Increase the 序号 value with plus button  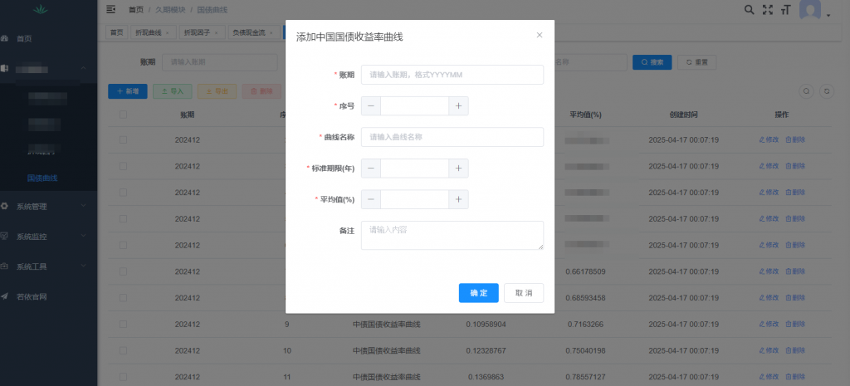click(458, 106)
